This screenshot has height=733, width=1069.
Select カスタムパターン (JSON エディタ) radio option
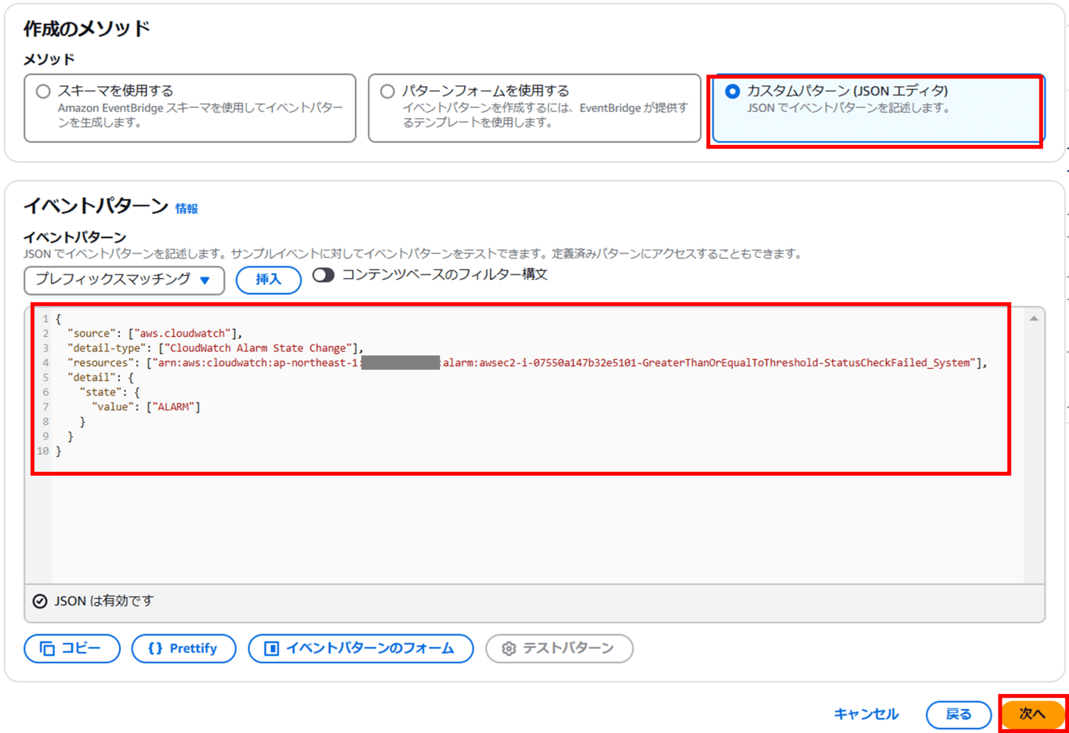point(732,91)
